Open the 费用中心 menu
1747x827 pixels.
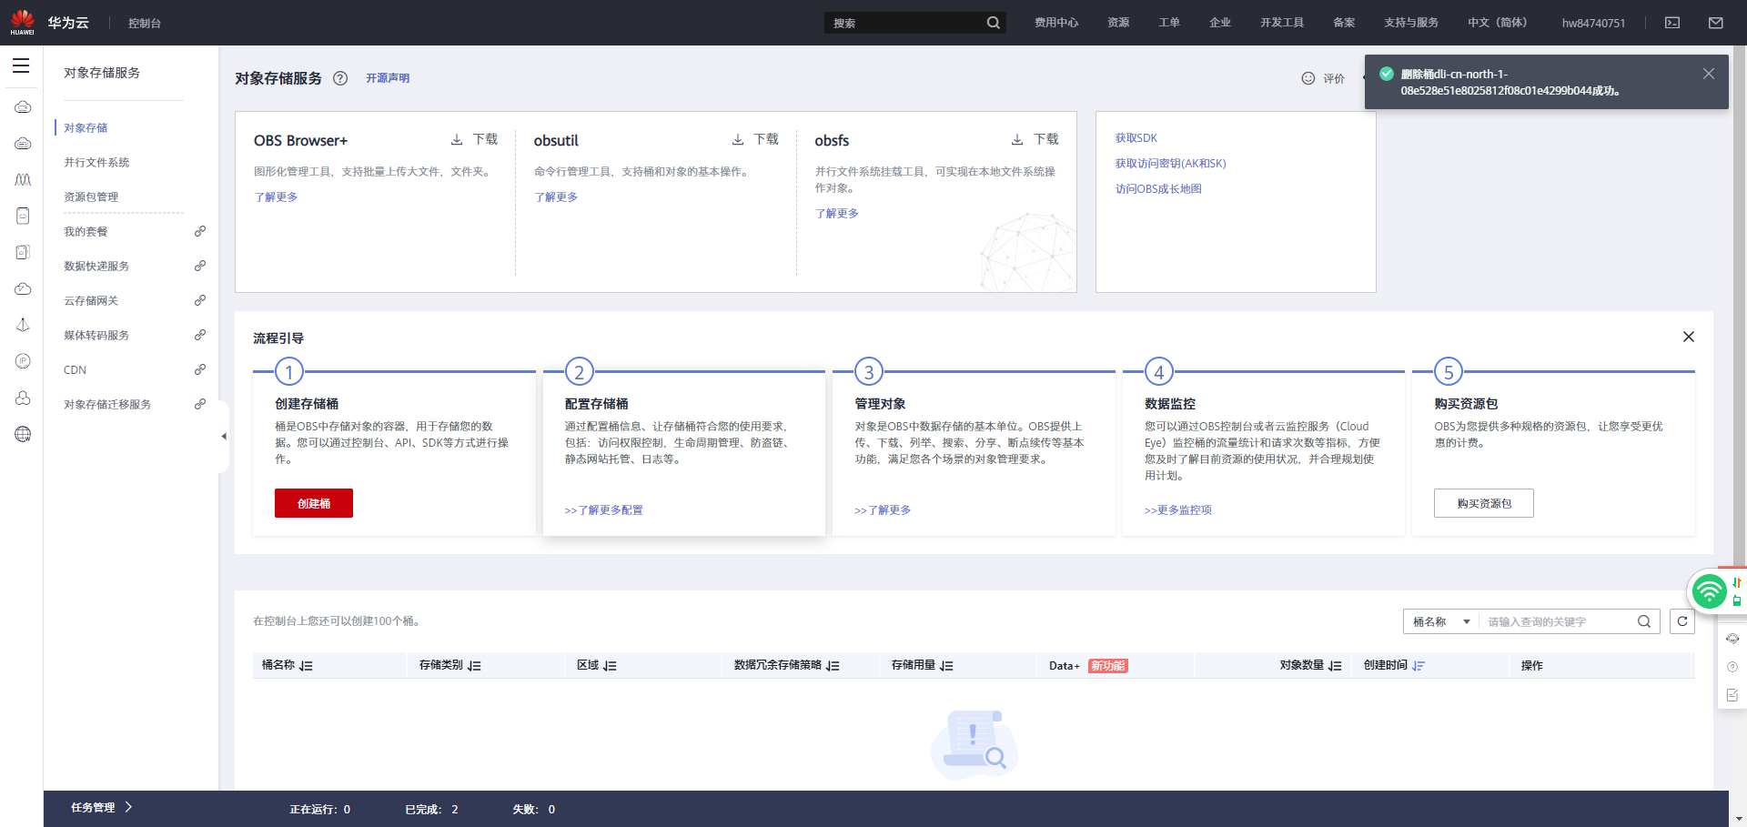(x=1056, y=23)
